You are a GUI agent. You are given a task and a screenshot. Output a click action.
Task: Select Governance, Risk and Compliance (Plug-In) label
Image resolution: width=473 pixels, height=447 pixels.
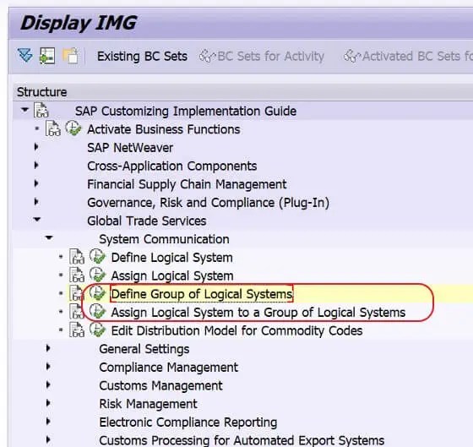tap(208, 203)
